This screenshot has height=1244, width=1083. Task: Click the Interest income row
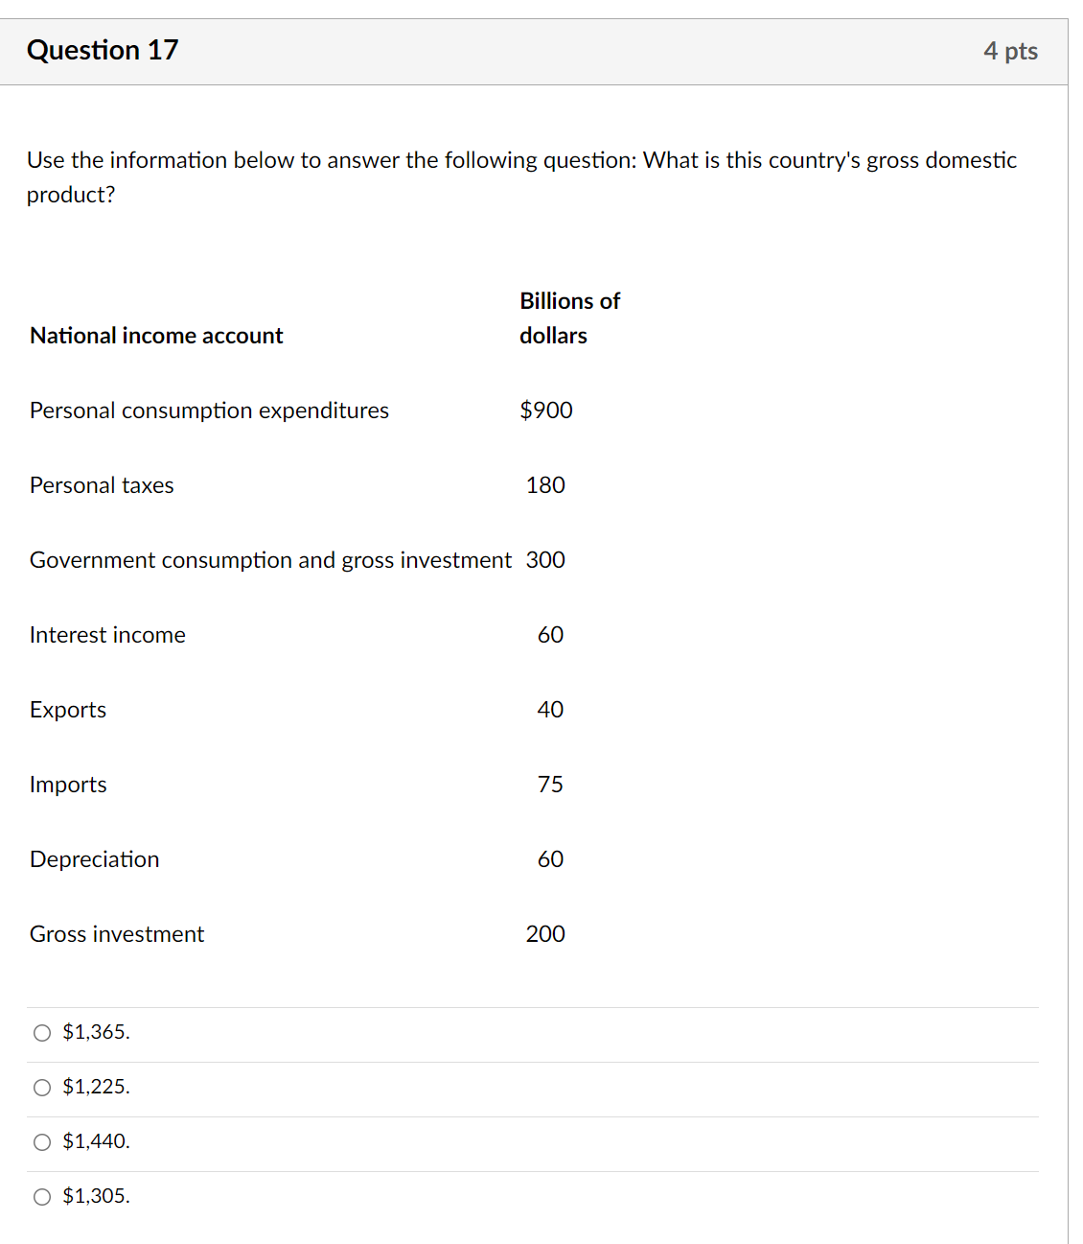pos(107,635)
